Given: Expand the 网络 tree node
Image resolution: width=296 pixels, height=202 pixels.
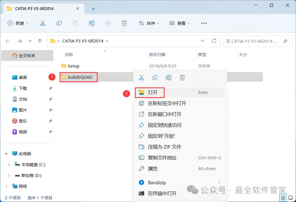Looking at the screenshot, I should tap(6, 186).
